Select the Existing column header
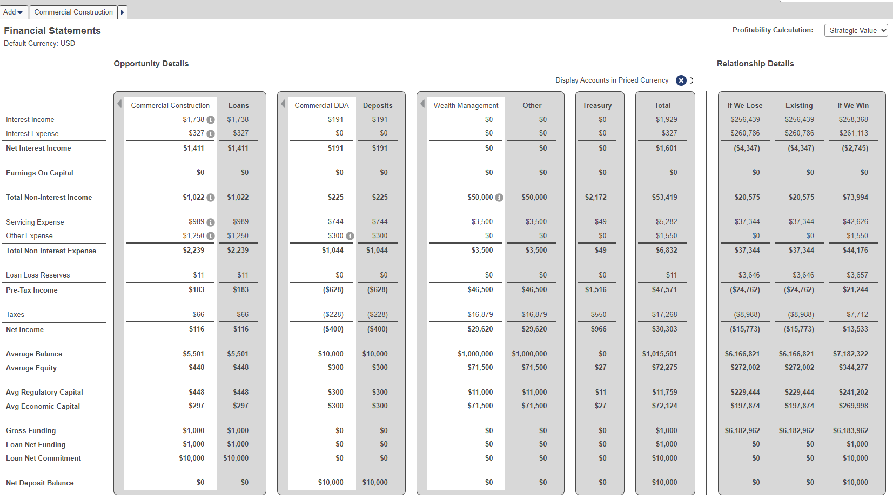Screen dimensions: 893x500 (x=799, y=105)
